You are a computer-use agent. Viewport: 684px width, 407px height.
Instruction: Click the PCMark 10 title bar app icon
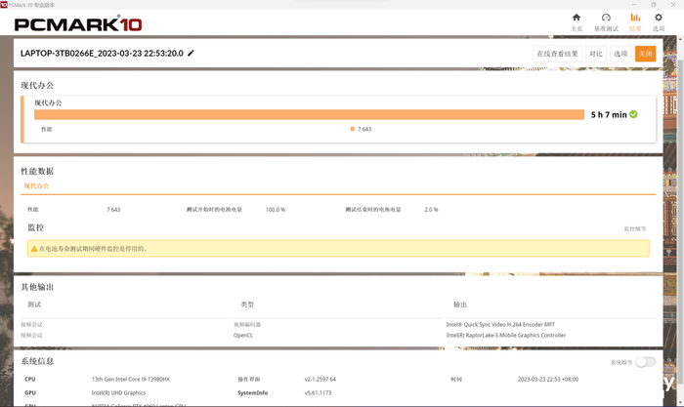pos(4,4)
